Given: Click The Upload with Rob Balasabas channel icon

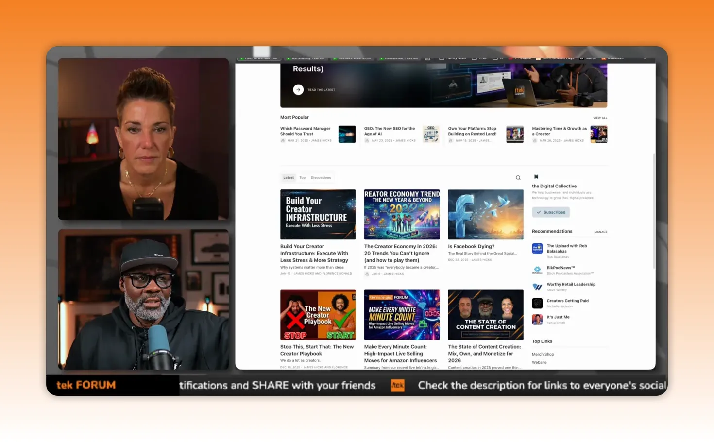Looking at the screenshot, I should click(537, 248).
